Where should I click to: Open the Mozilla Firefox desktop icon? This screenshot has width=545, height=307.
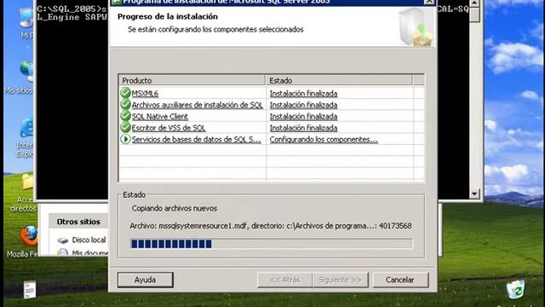pos(29,236)
